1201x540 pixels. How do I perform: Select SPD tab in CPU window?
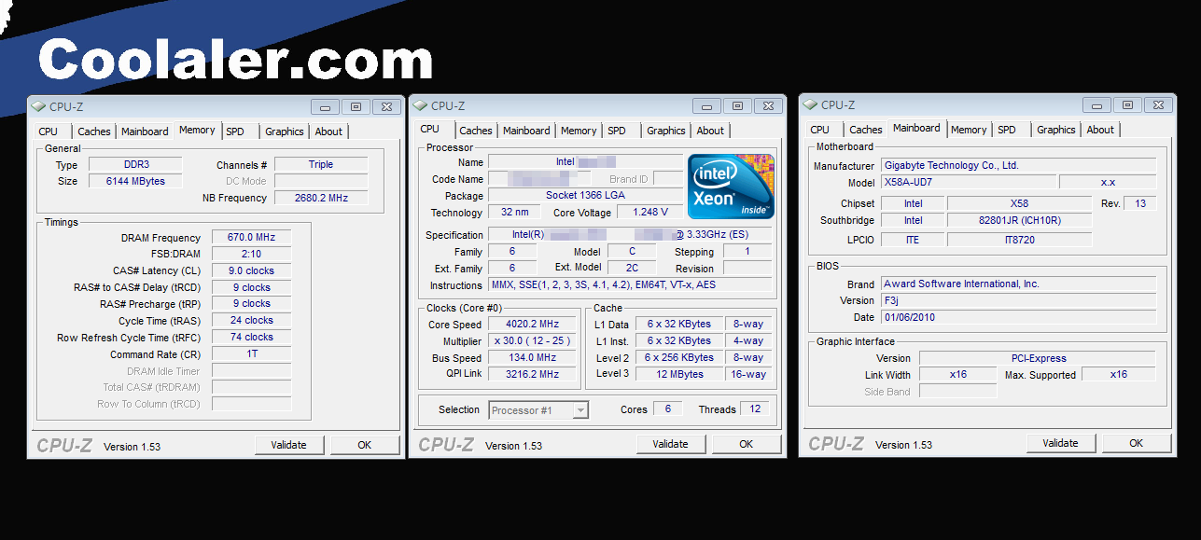point(617,131)
